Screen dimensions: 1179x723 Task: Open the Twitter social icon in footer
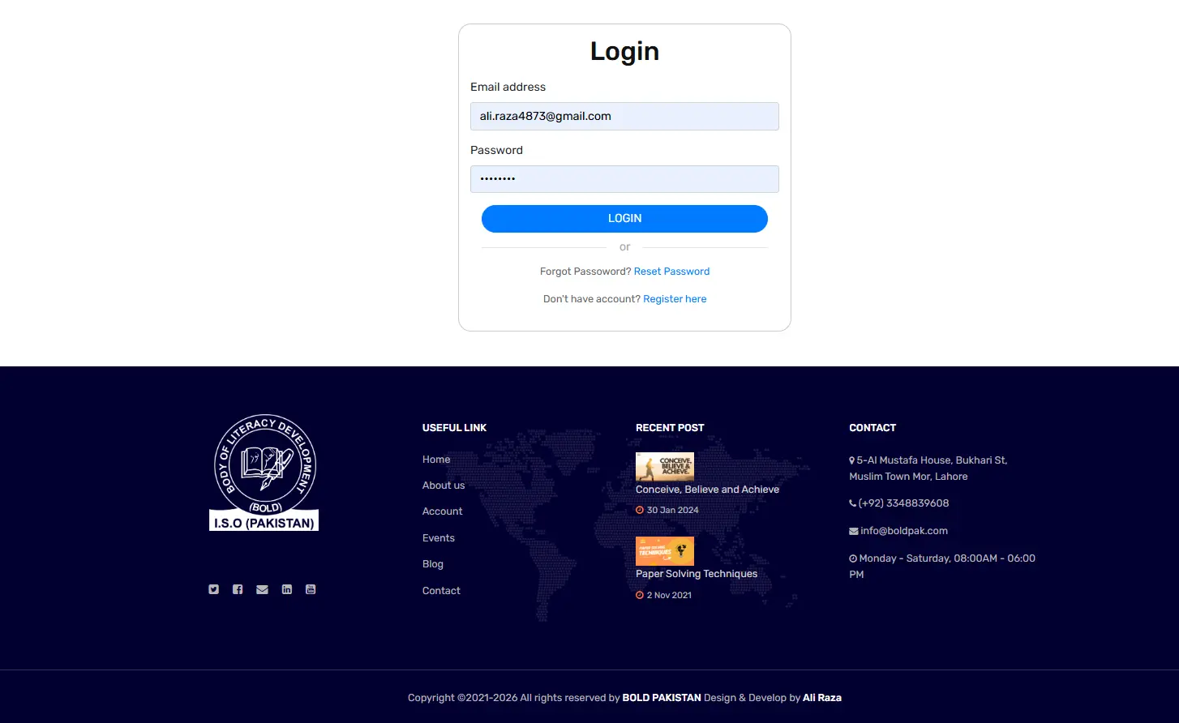(213, 589)
